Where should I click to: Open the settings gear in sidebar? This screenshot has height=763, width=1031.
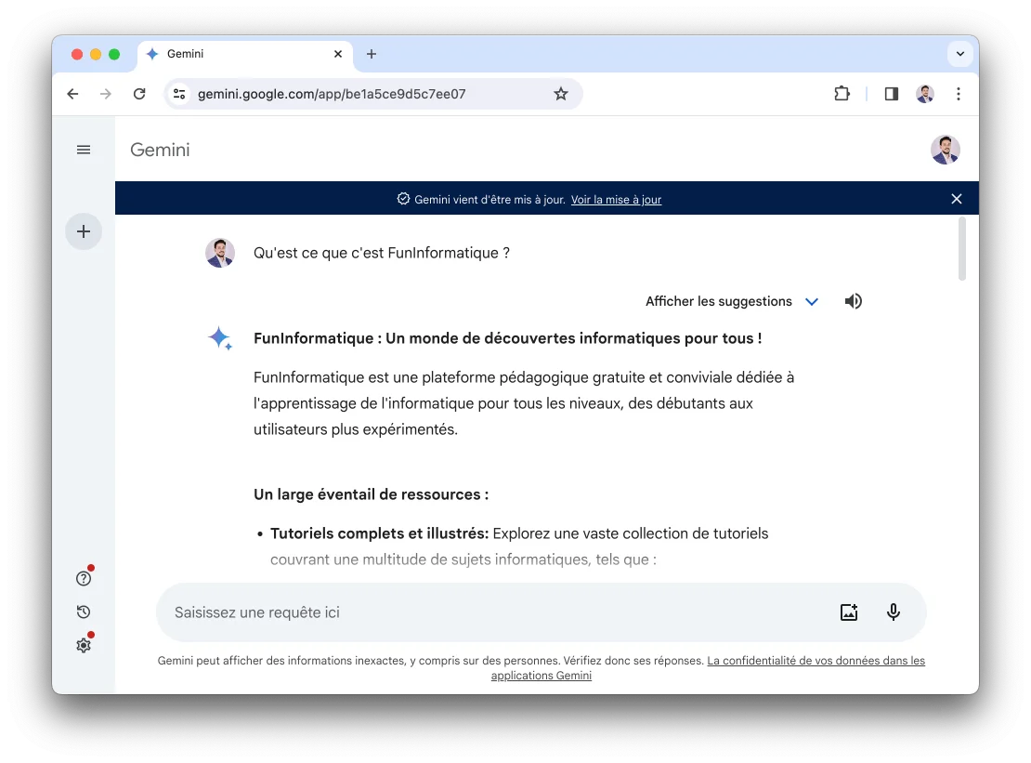coord(84,645)
